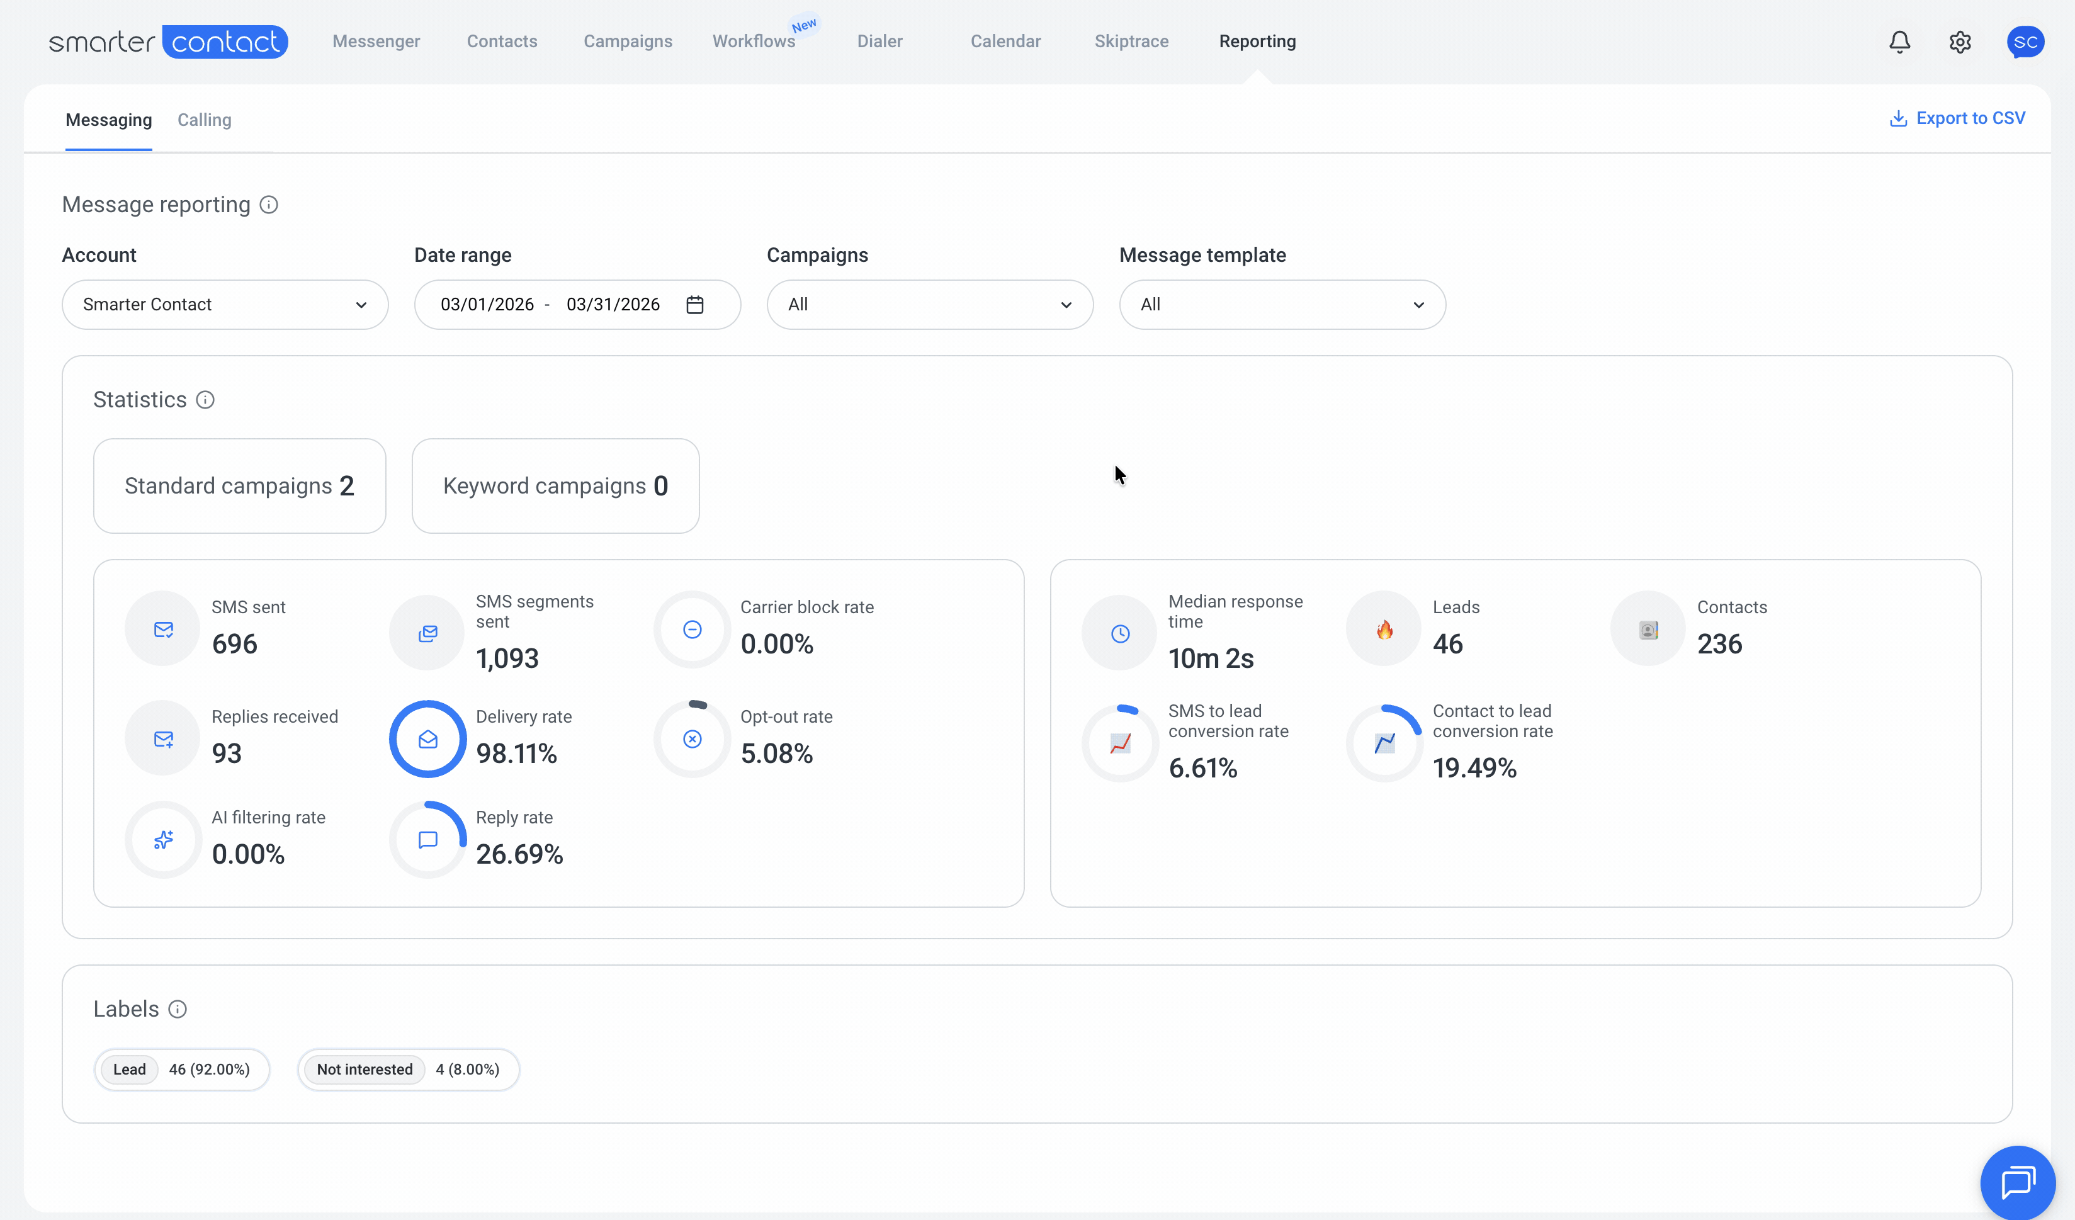Expand the Message template dropdown
Viewport: 2075px width, 1220px height.
coord(1282,305)
